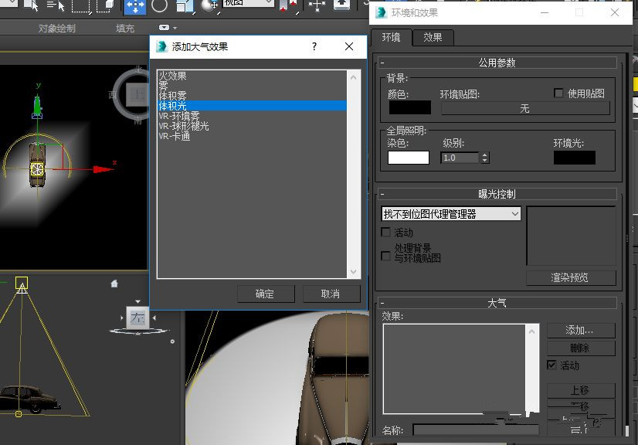
Task: Click the 渲染预览 button
Action: coord(571,277)
